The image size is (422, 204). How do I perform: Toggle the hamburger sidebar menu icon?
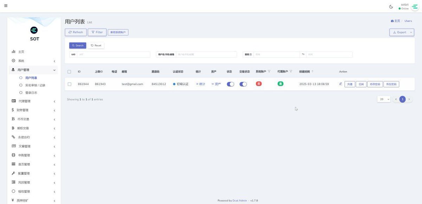point(6,6)
